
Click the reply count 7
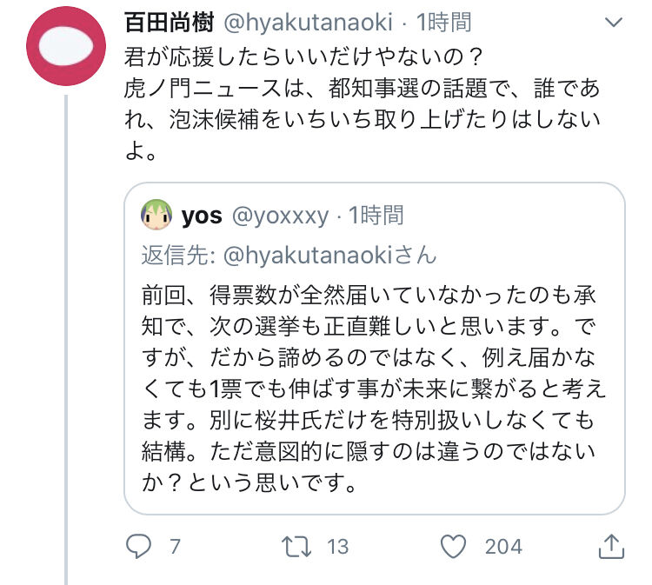click(x=175, y=546)
